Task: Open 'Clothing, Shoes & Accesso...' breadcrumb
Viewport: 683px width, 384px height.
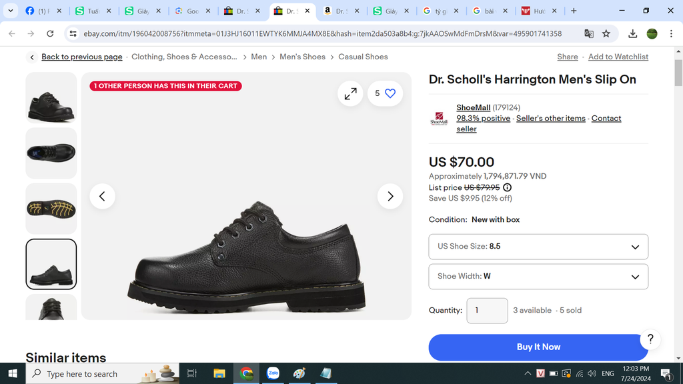Action: (x=184, y=57)
